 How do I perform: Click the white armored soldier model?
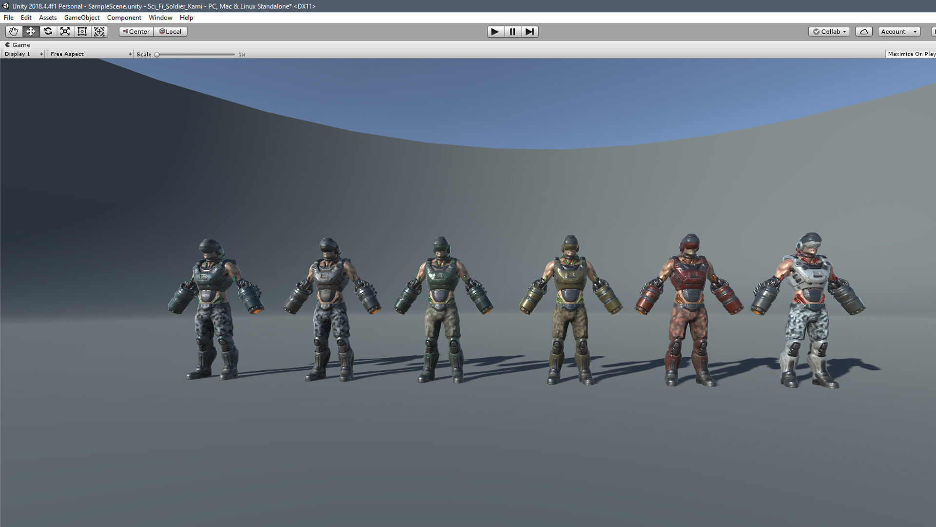pos(808,310)
